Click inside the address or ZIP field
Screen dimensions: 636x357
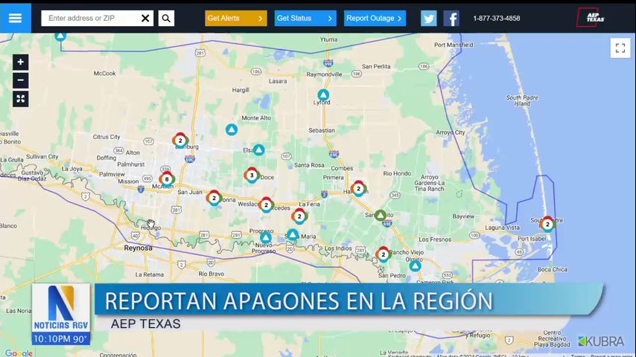91,18
